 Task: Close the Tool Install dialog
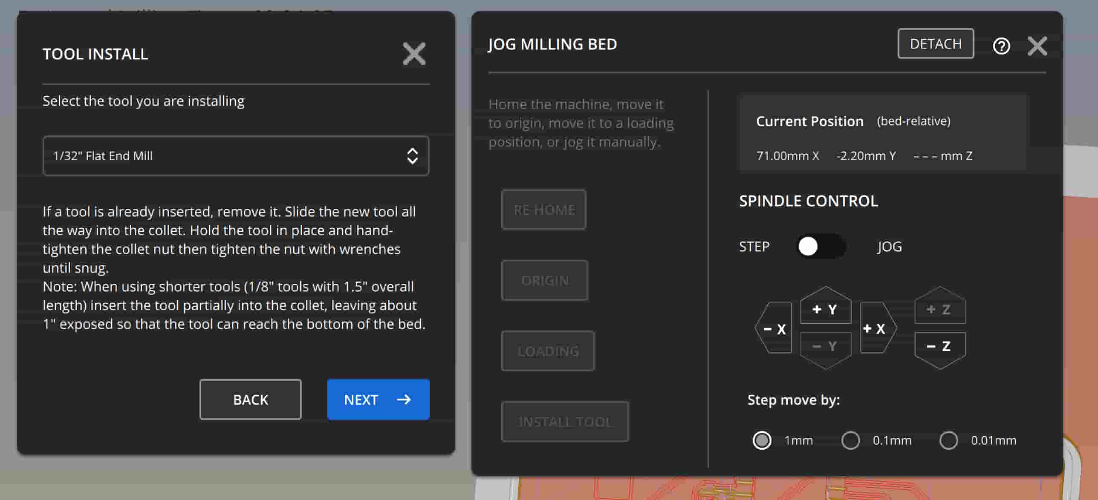[x=414, y=54]
